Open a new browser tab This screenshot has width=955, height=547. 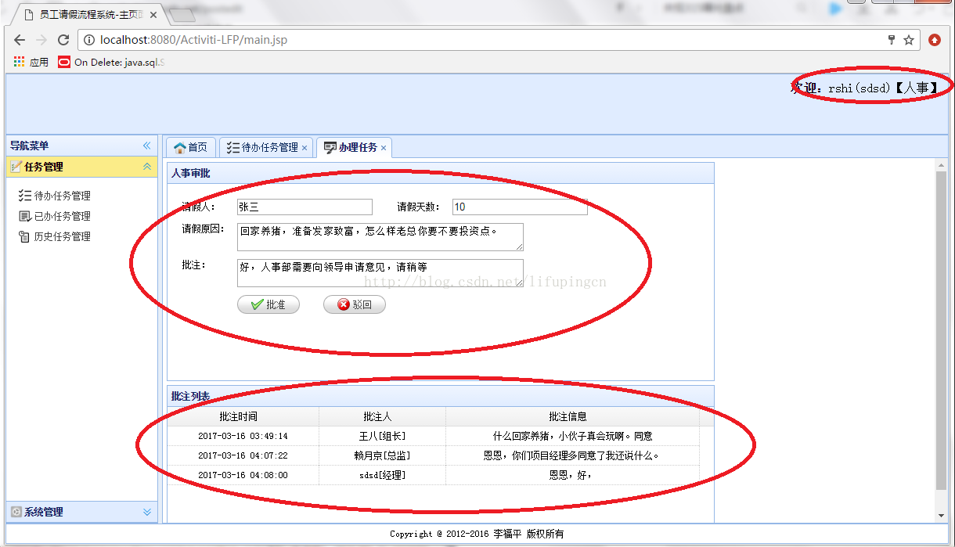(181, 15)
